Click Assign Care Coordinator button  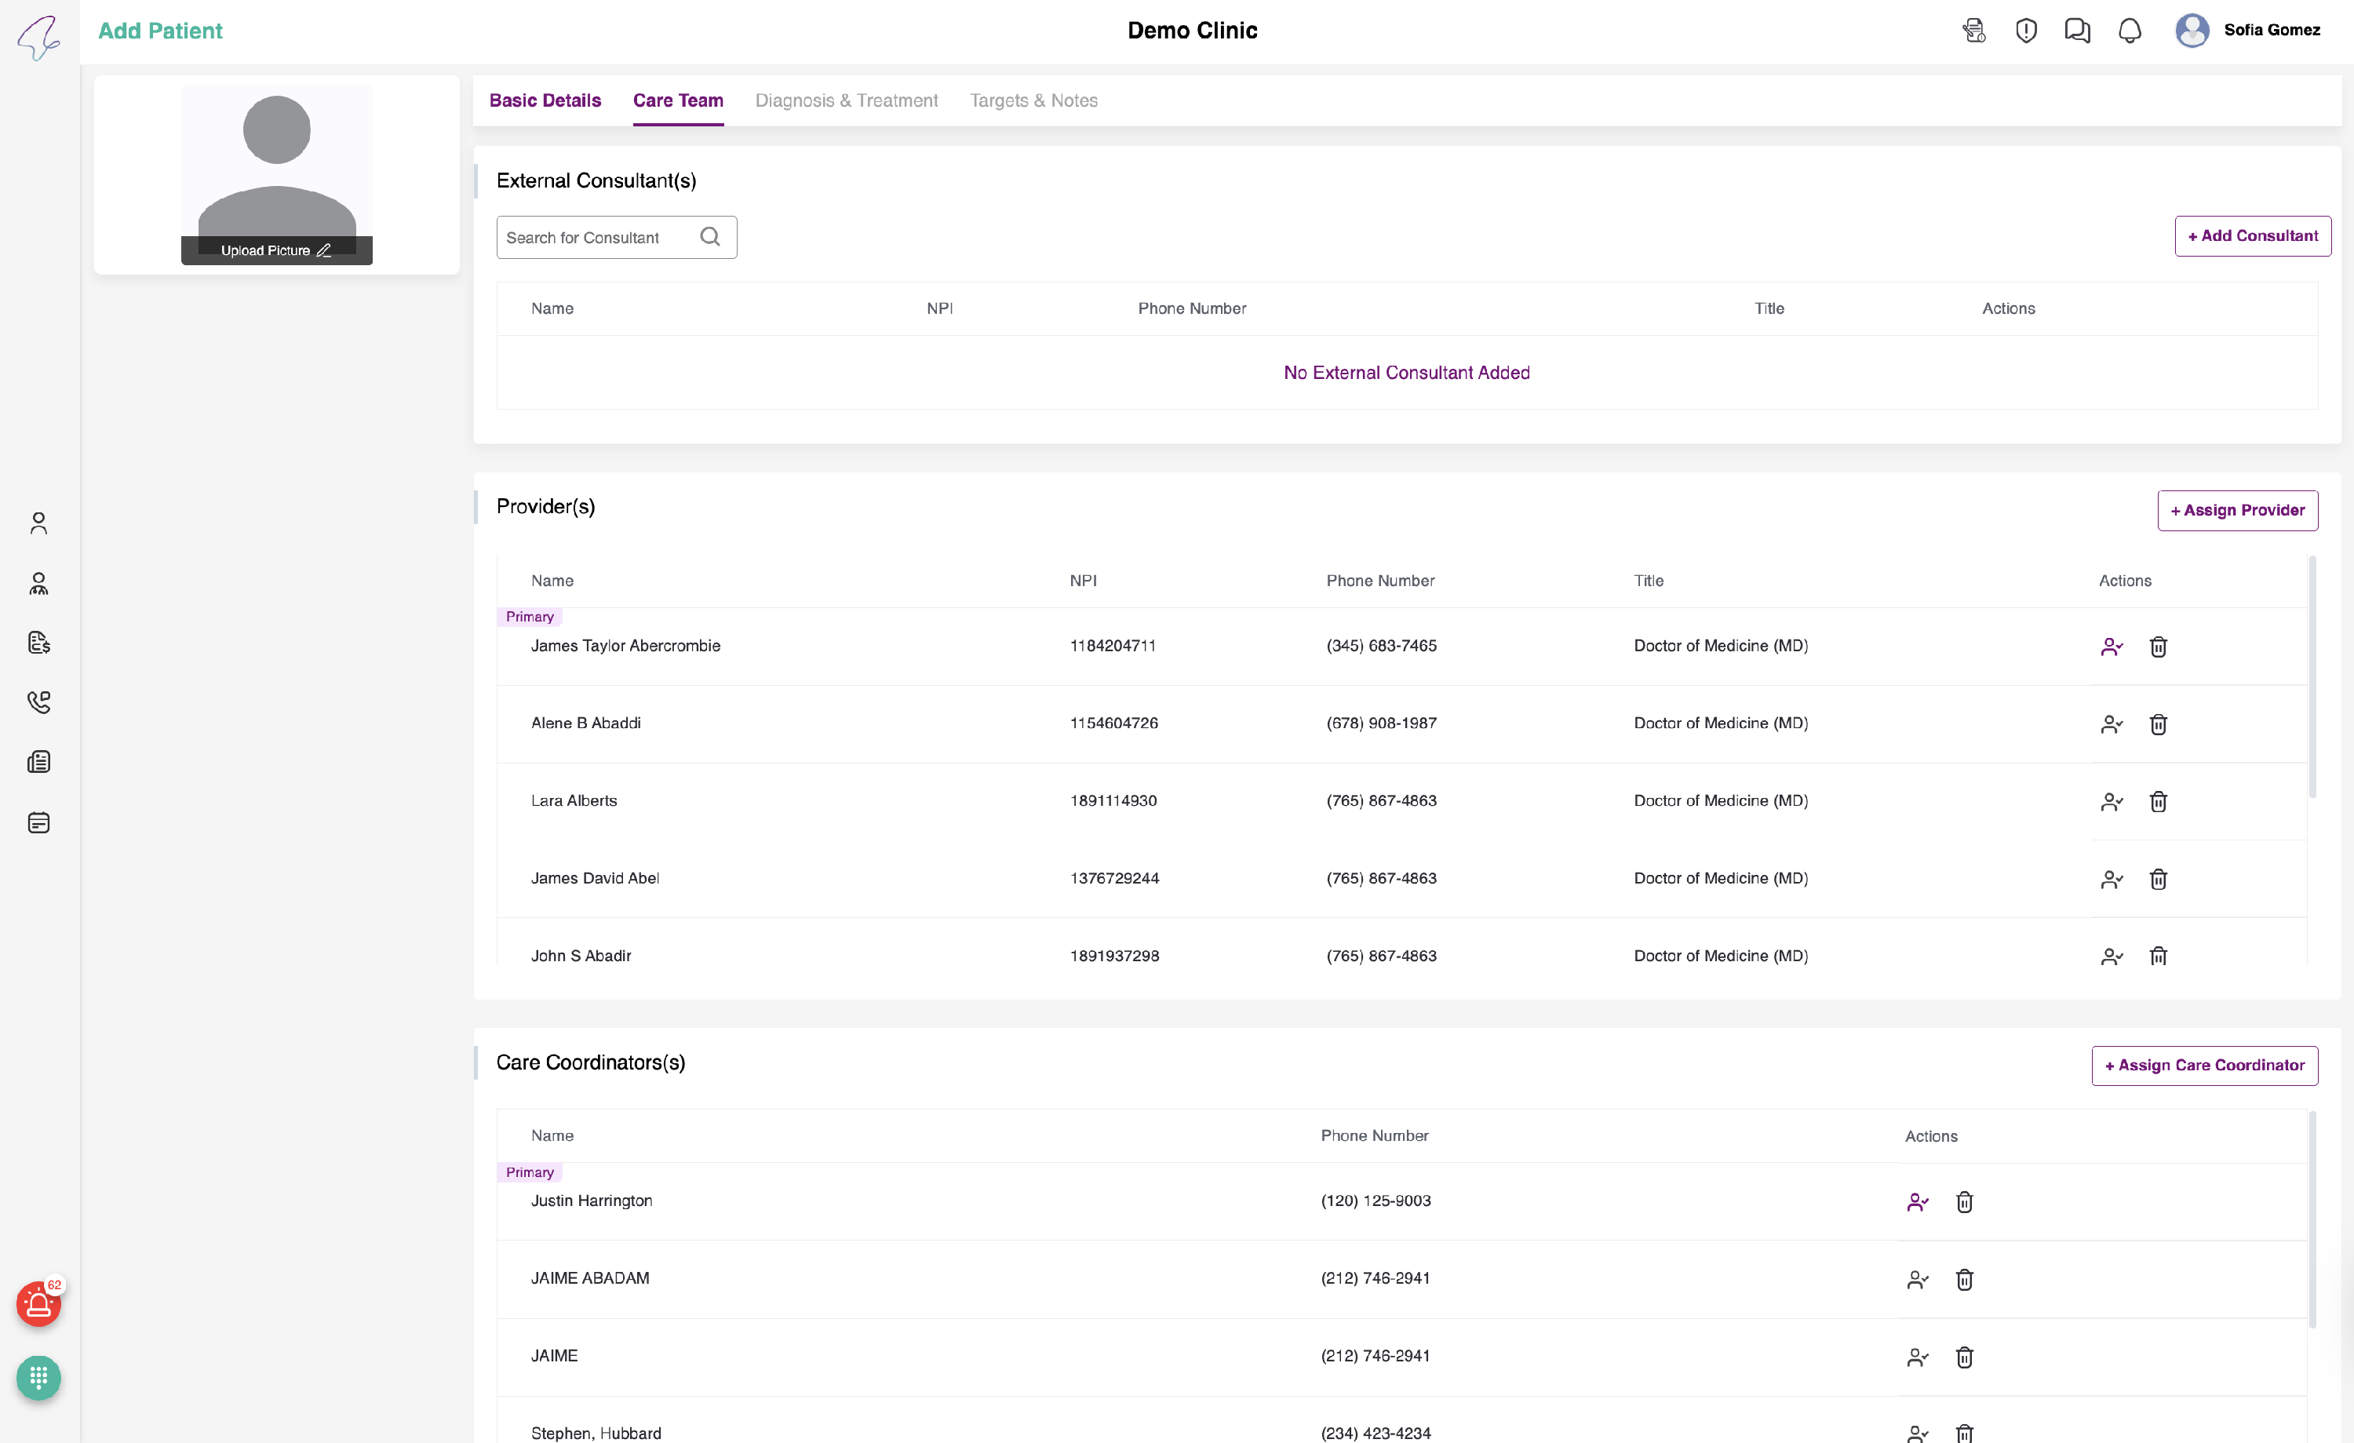coord(2204,1066)
